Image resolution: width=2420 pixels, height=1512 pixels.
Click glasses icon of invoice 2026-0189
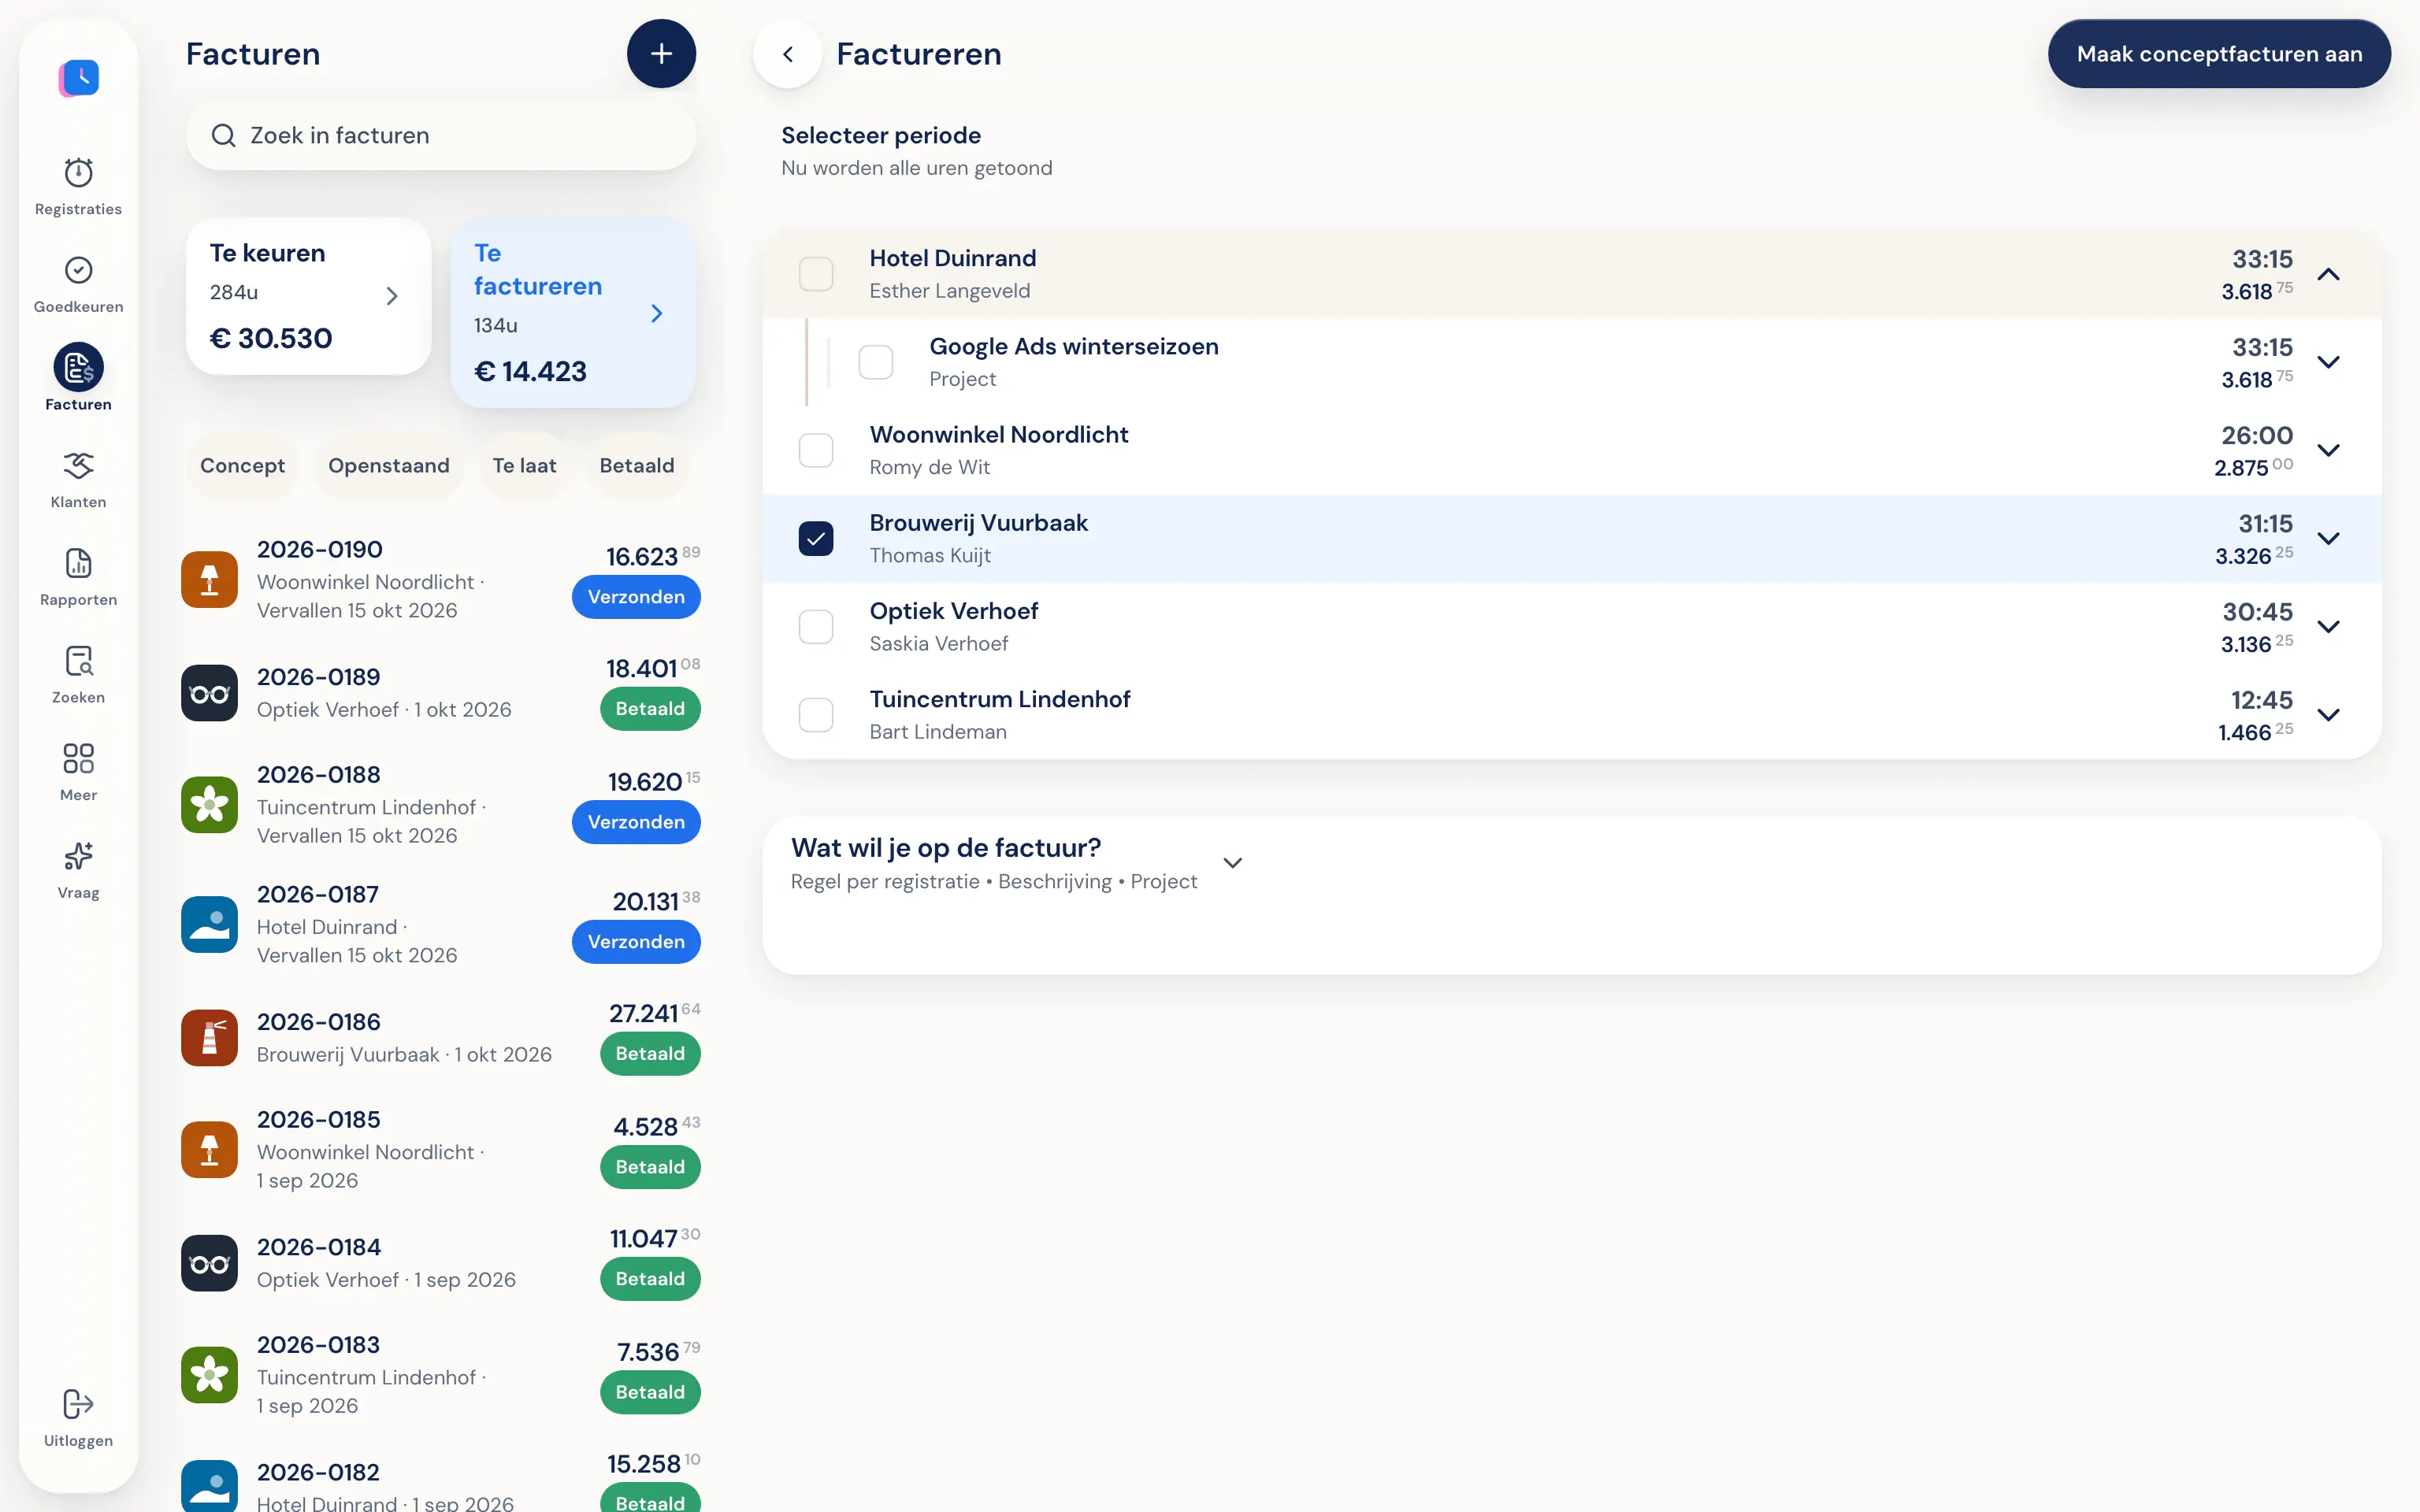click(x=209, y=693)
